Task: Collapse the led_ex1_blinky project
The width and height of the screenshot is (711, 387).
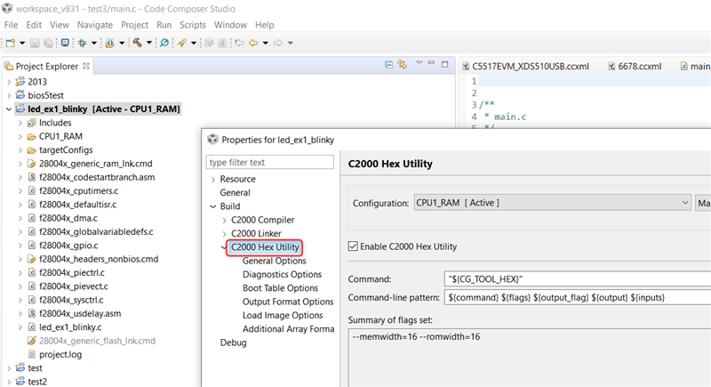Action: point(9,109)
